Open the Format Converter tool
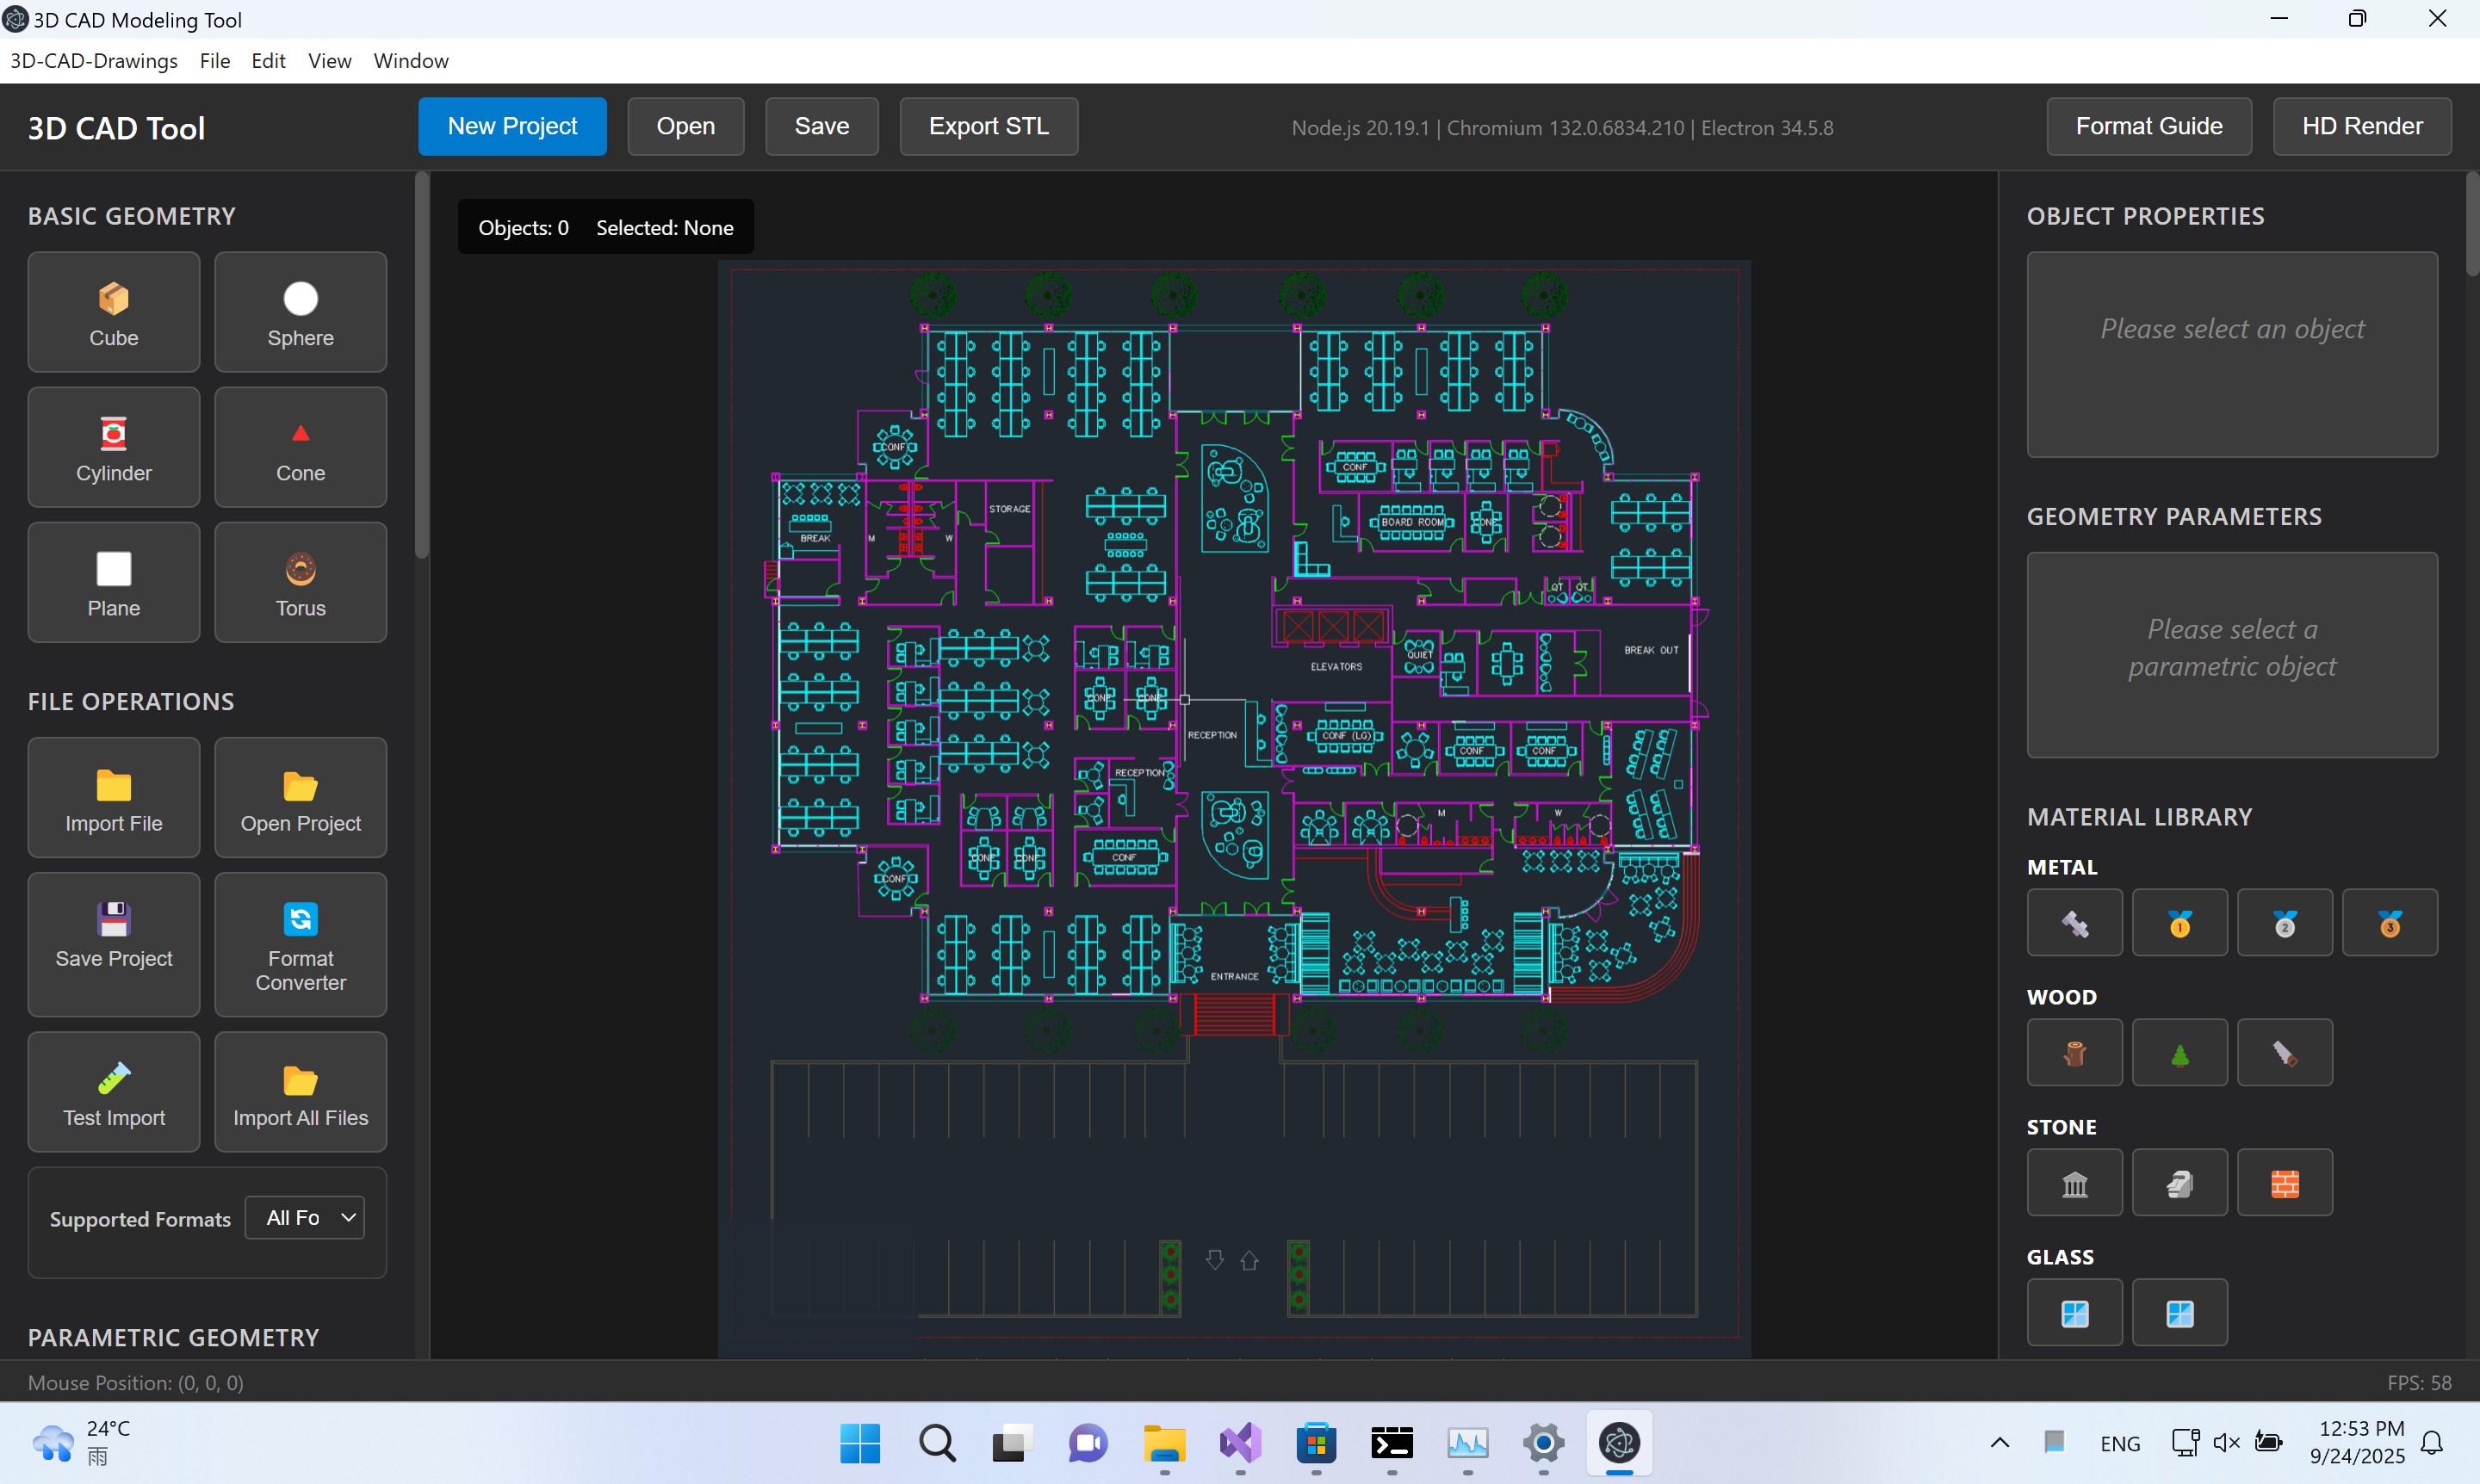2480x1484 pixels. coord(299,944)
